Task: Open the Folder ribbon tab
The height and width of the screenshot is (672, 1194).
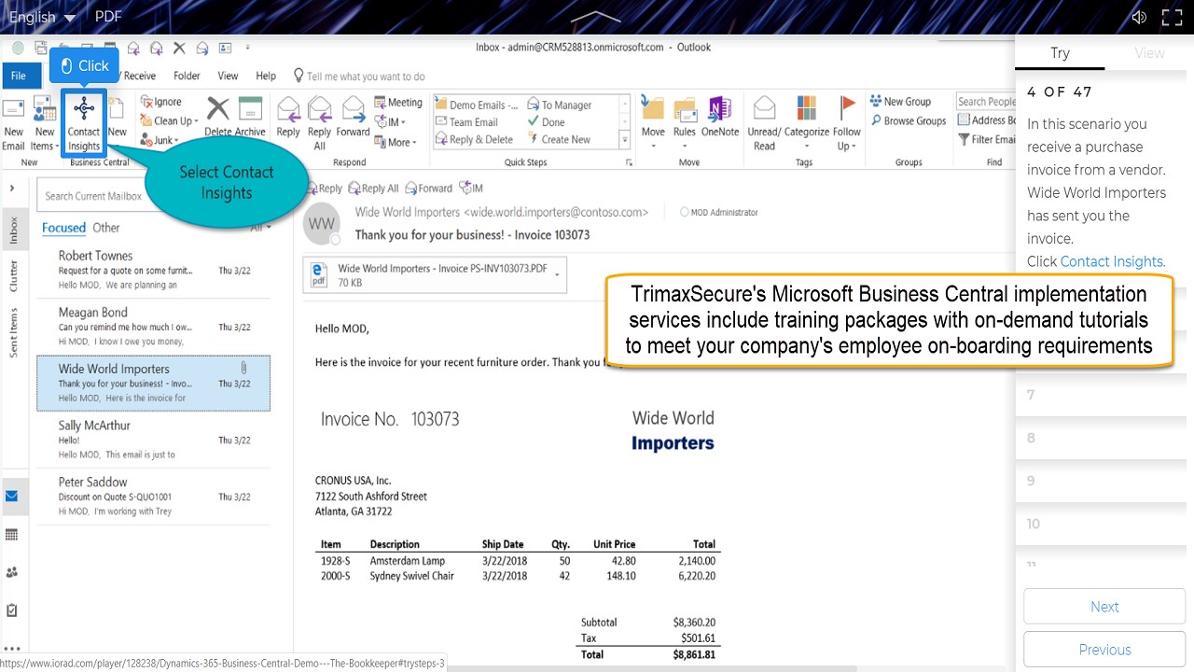Action: pyautogui.click(x=187, y=76)
